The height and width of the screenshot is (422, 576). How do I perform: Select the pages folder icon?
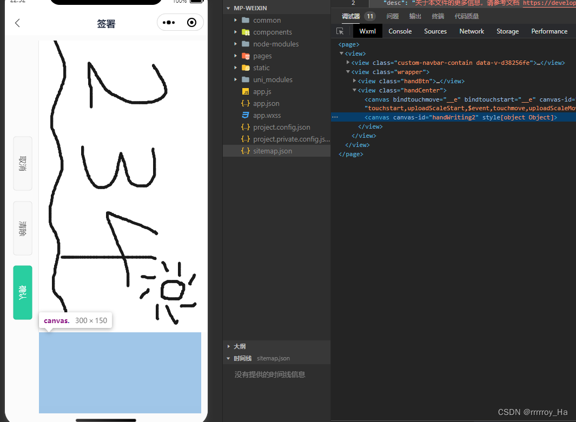click(246, 56)
